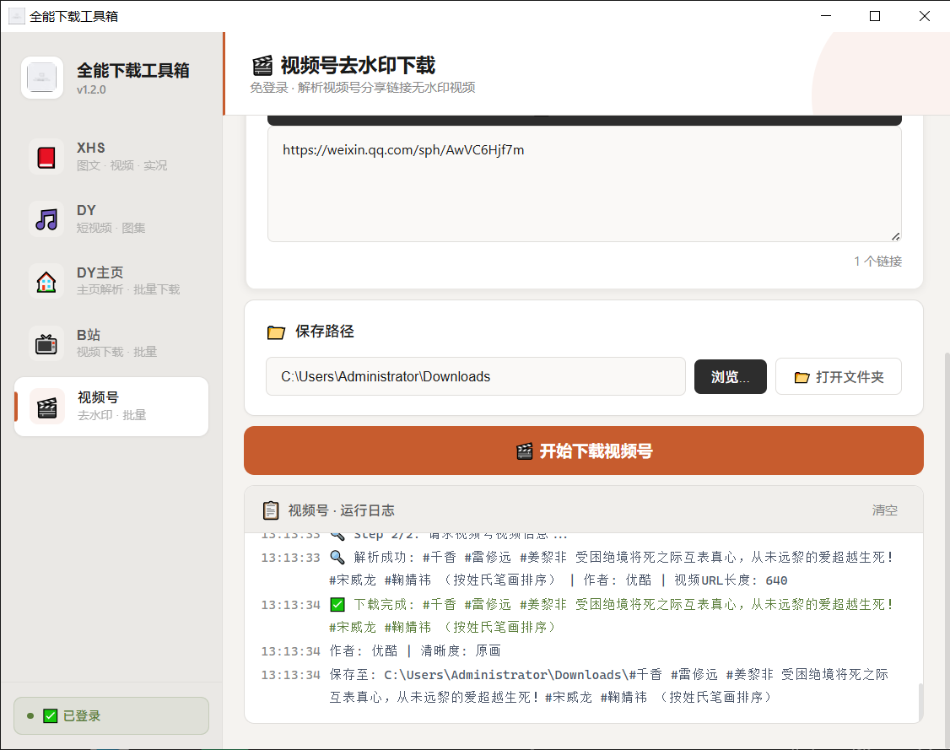Click the app logo beside 全能下载工具箱
This screenshot has width=950, height=750.
42,78
